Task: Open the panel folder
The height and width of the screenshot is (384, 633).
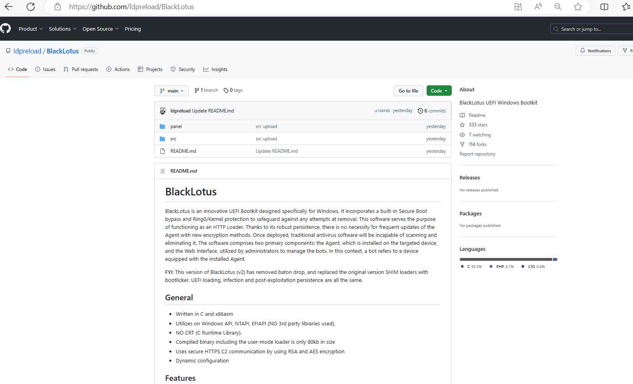Action: pyautogui.click(x=176, y=126)
